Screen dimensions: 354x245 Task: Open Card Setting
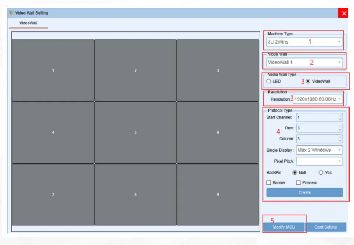pyautogui.click(x=325, y=227)
